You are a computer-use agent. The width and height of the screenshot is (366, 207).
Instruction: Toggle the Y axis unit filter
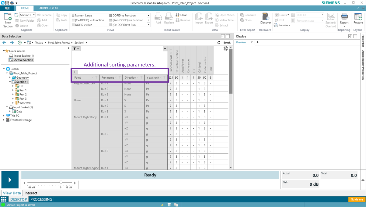click(x=164, y=78)
